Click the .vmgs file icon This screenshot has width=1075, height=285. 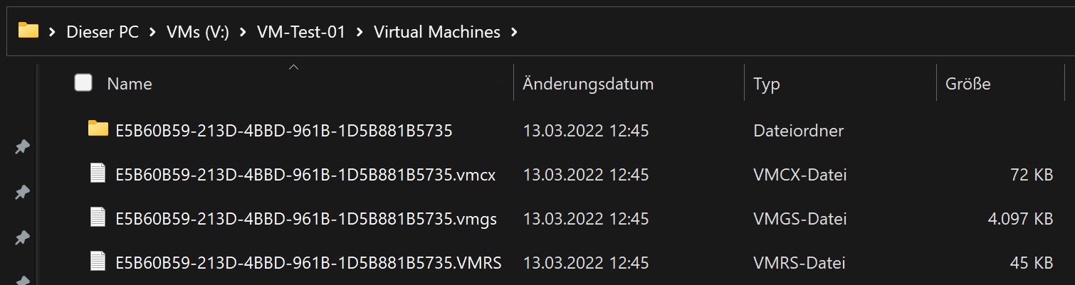tap(98, 217)
